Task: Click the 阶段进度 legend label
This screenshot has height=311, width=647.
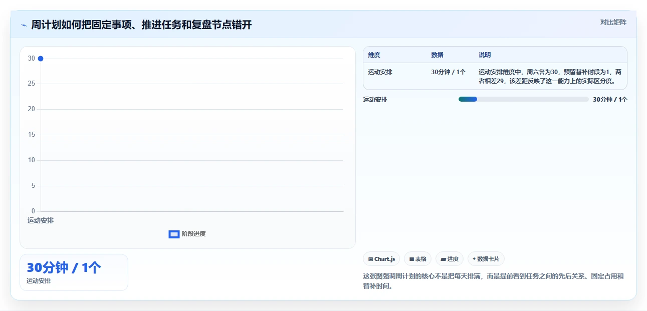Action: [x=193, y=234]
